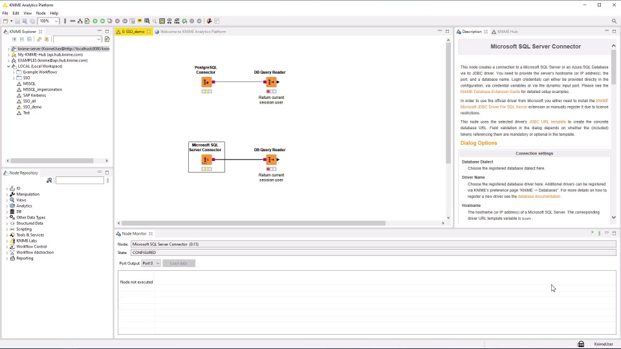The height and width of the screenshot is (349, 621).
Task: Click the Refresh icon in KNIME Explorer
Action: click(39, 39)
